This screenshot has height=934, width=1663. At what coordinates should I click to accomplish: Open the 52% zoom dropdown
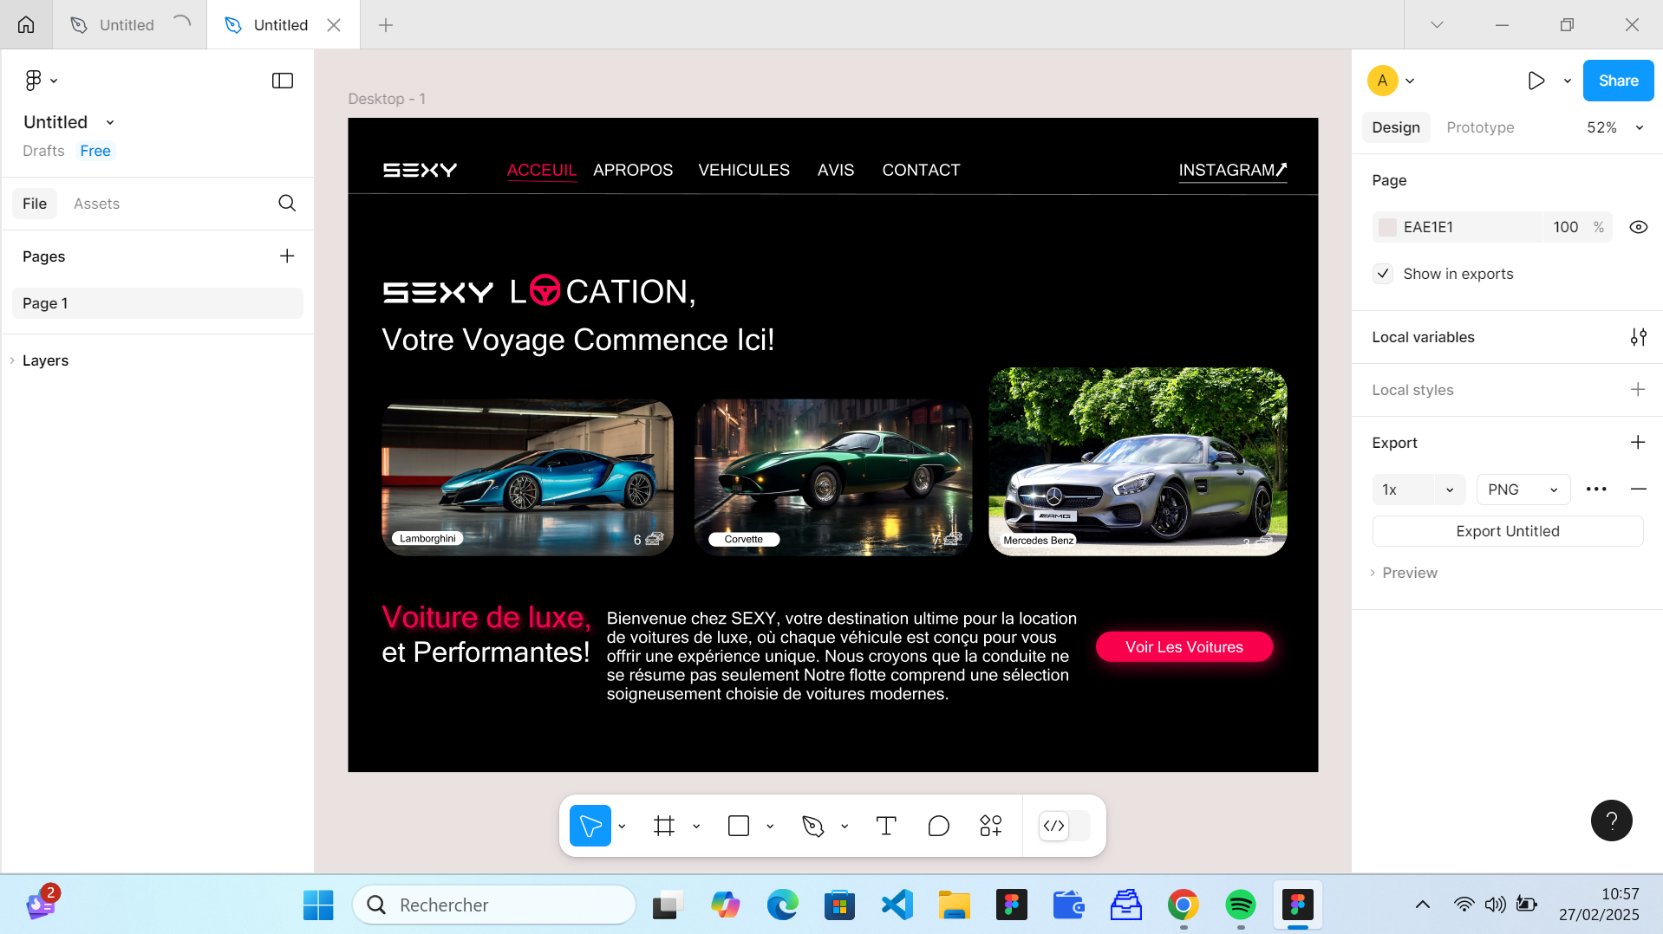[x=1615, y=127]
